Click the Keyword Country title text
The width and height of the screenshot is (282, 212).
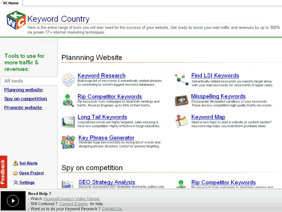(58, 19)
